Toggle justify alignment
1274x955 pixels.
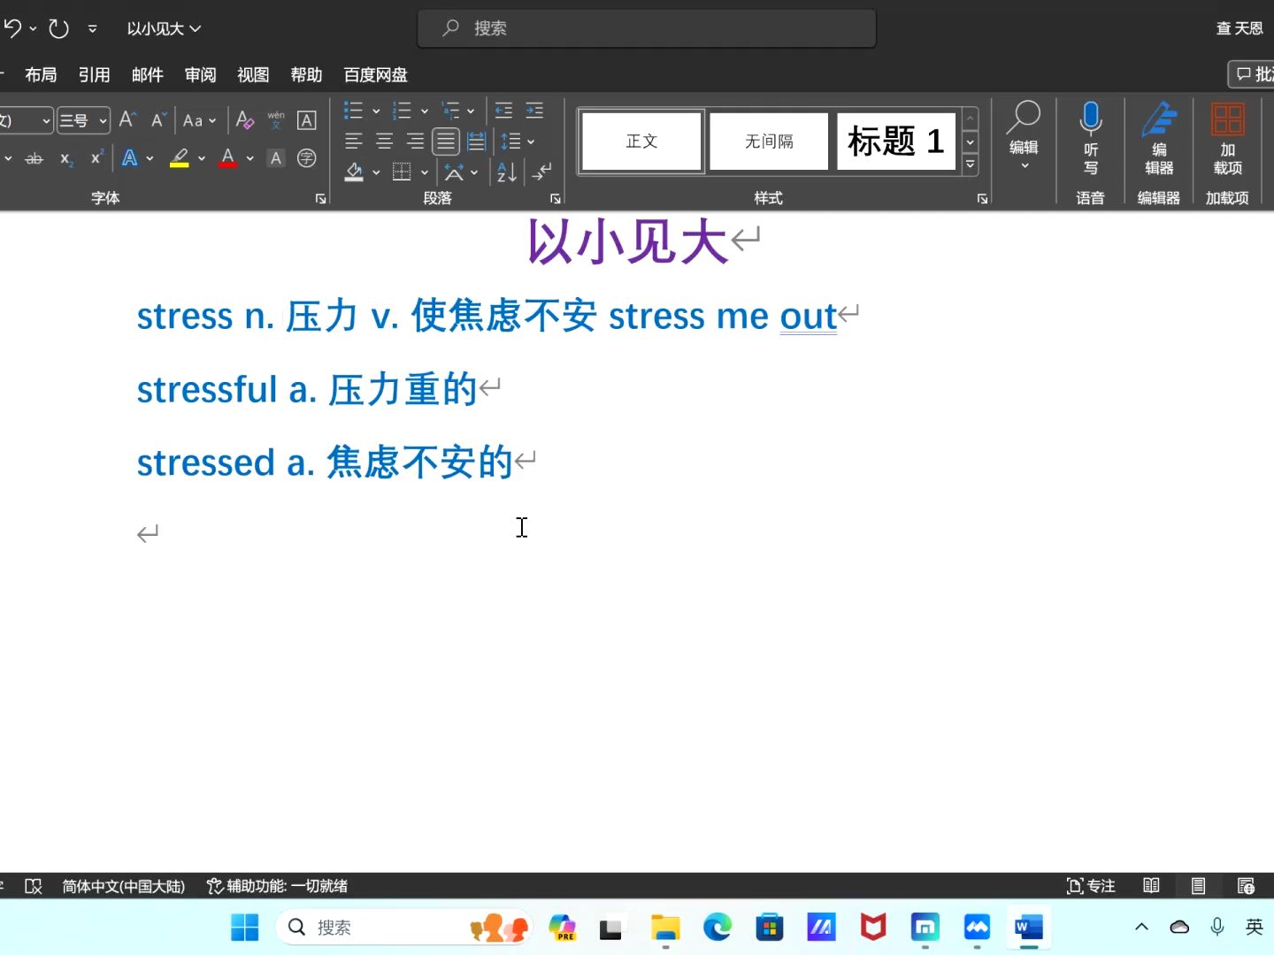pyautogui.click(x=446, y=141)
